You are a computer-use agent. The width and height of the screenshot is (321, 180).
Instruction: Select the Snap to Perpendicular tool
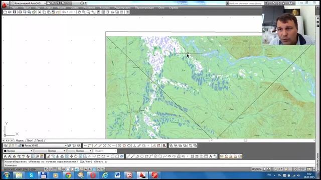135,145
